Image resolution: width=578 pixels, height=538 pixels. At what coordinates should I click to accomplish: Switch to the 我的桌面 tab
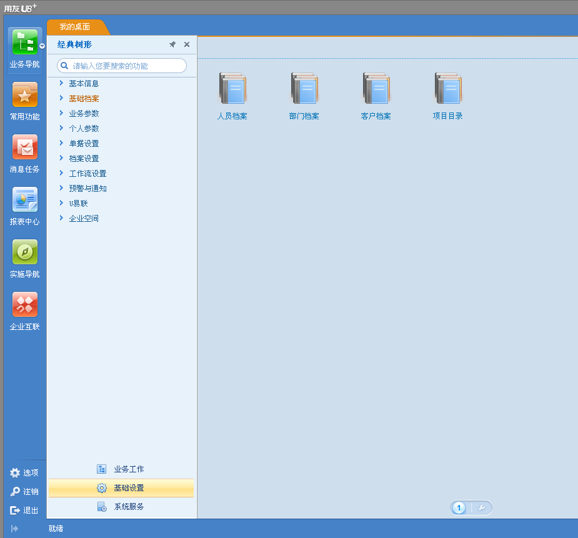[75, 27]
